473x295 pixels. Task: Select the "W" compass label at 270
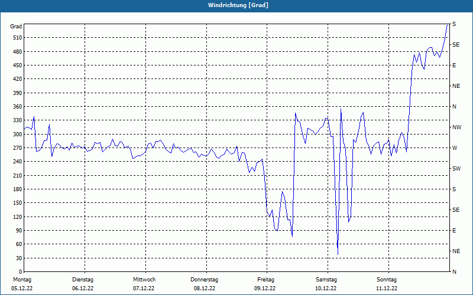point(455,148)
